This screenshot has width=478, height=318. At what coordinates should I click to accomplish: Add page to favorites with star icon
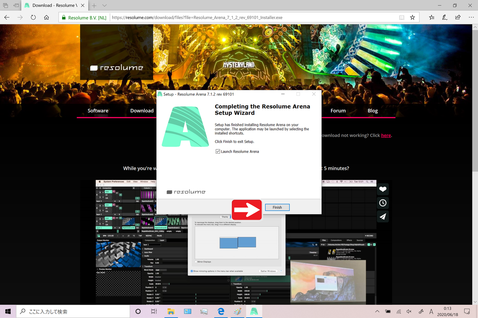point(413,17)
